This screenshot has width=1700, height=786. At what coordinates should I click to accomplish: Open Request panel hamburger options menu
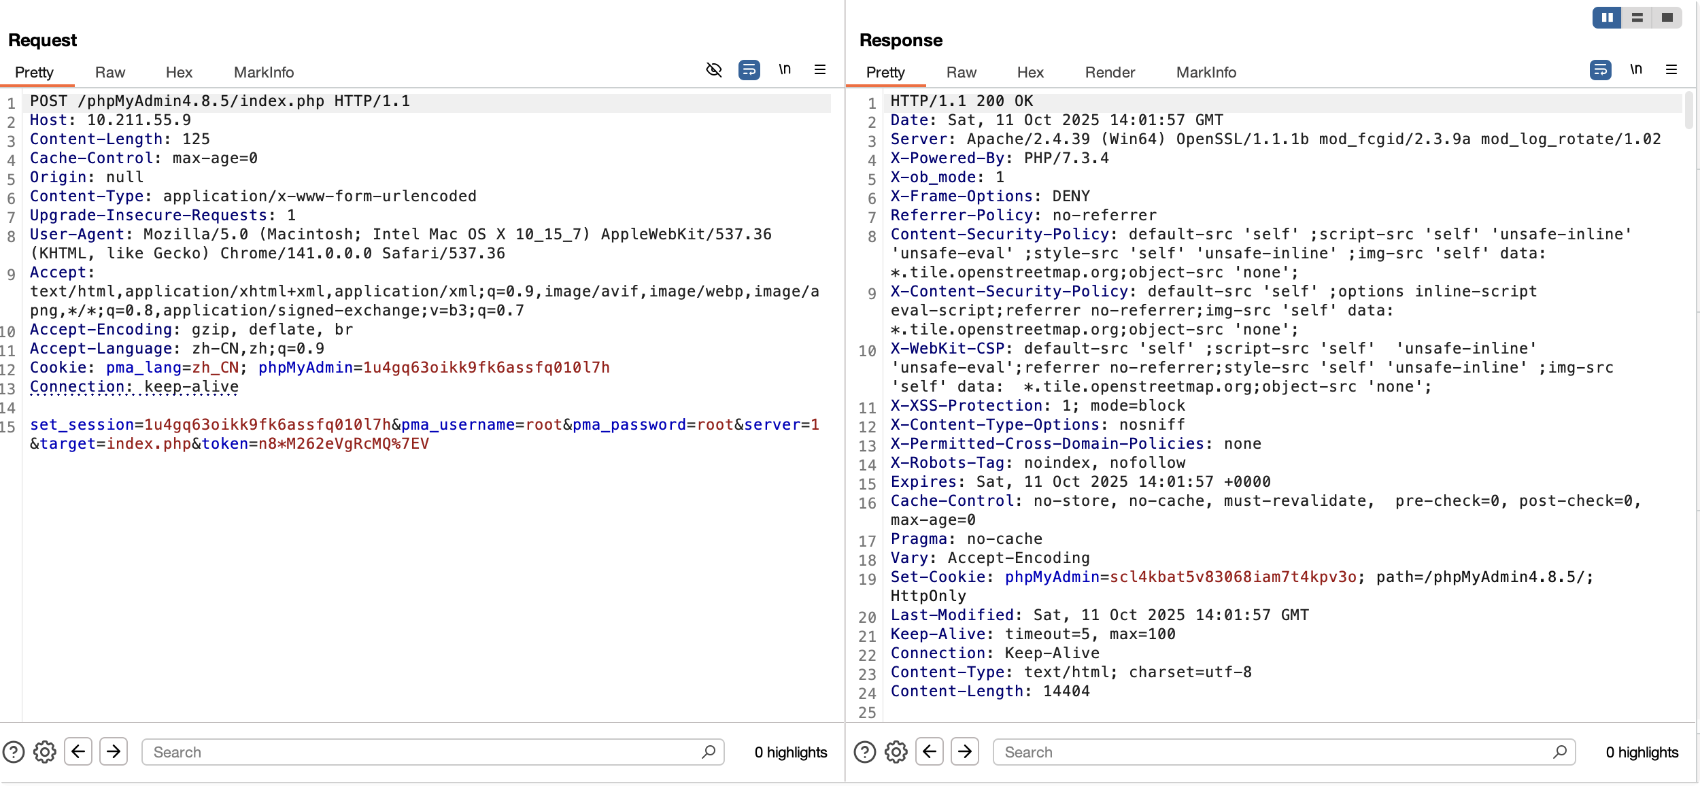(820, 70)
